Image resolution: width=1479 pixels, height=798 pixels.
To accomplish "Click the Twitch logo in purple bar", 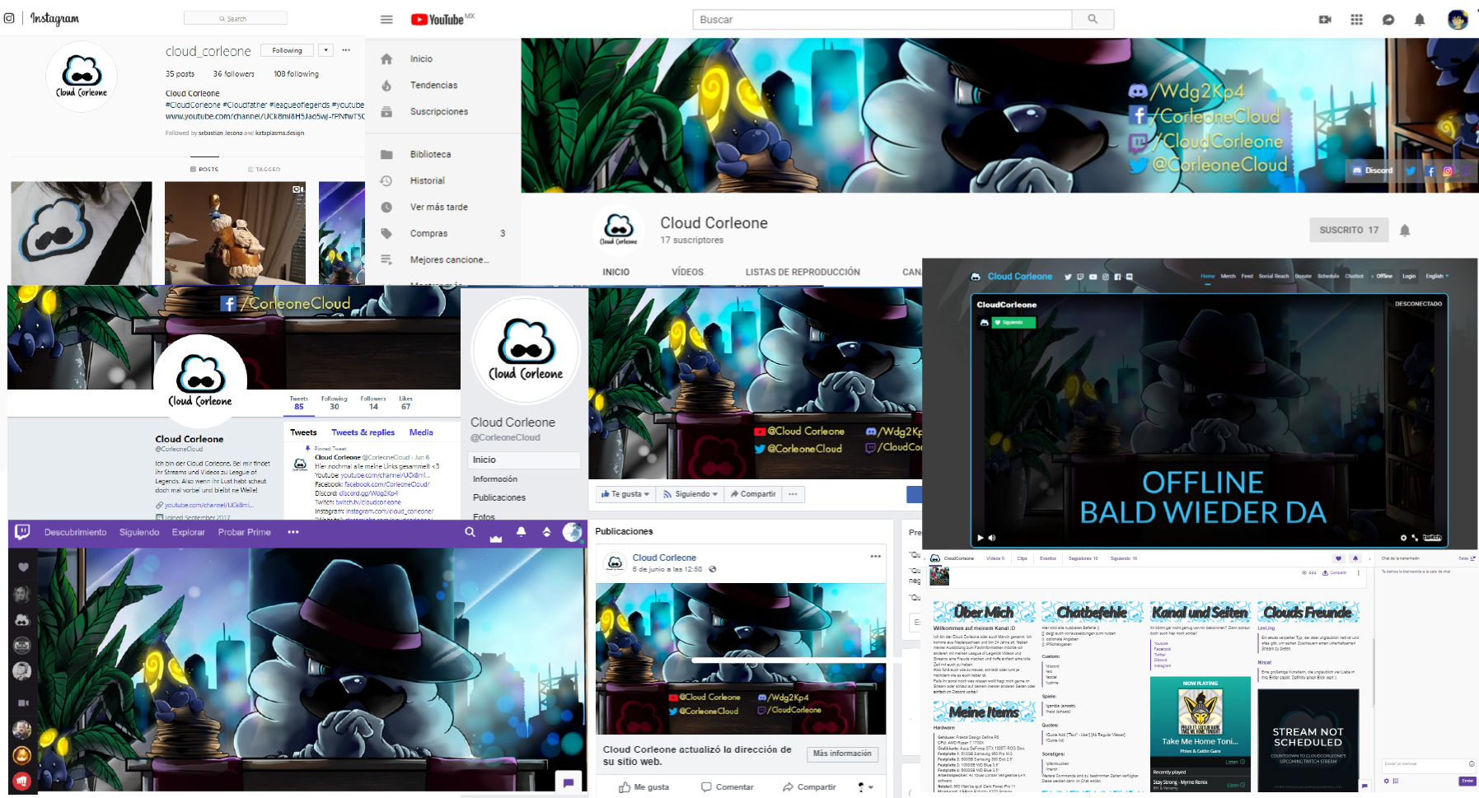I will [22, 532].
